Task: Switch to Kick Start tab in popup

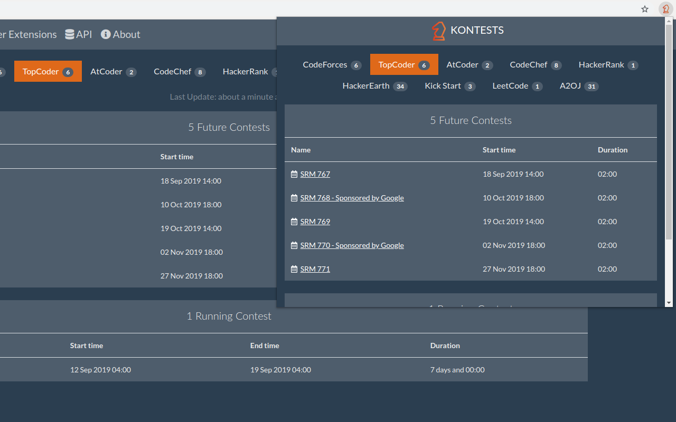Action: [450, 85]
